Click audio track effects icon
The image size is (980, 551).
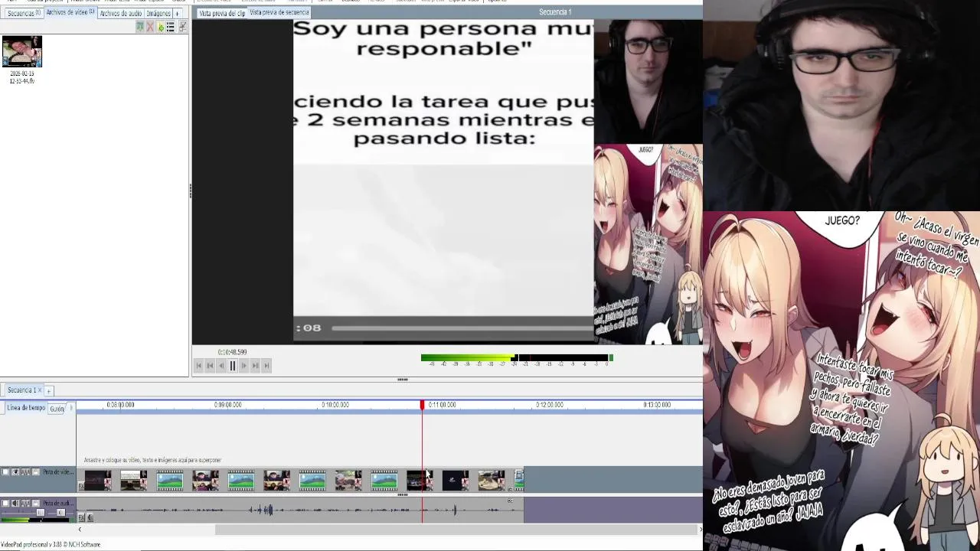(25, 503)
